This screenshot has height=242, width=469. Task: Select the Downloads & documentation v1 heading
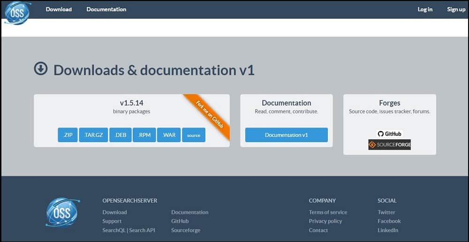(154, 70)
